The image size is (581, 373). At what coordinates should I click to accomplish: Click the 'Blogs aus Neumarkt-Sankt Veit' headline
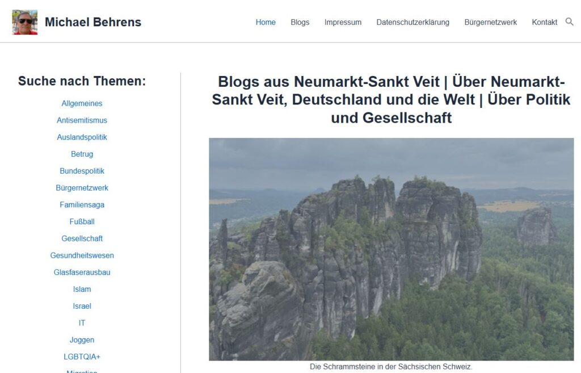391,99
